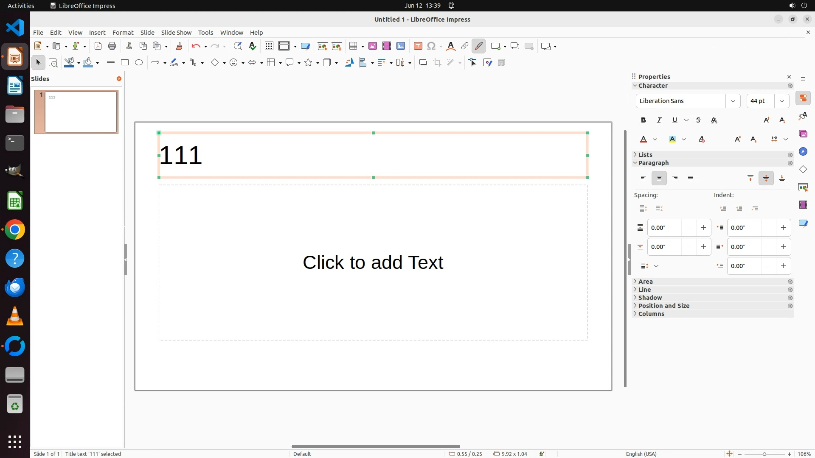Select slide 1 thumbnail in Slides panel

point(81,112)
